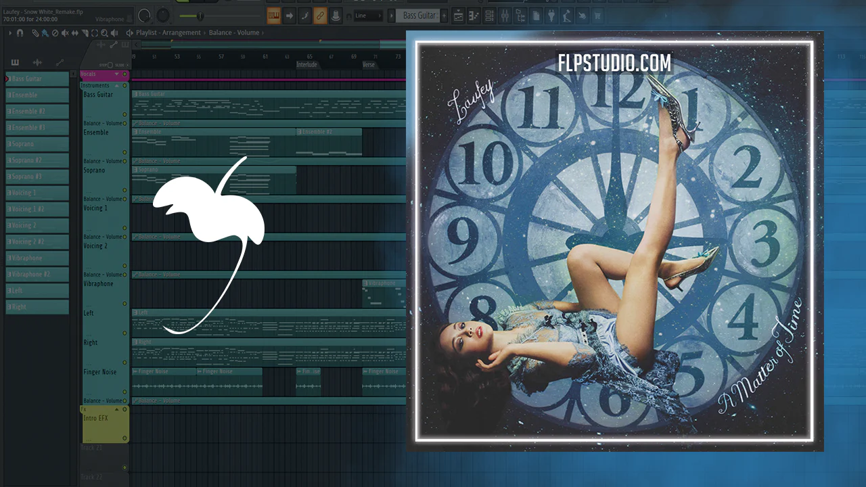Screen dimensions: 866x487
Task: Toggle the STEP/SLIDE switch
Action: [111, 65]
